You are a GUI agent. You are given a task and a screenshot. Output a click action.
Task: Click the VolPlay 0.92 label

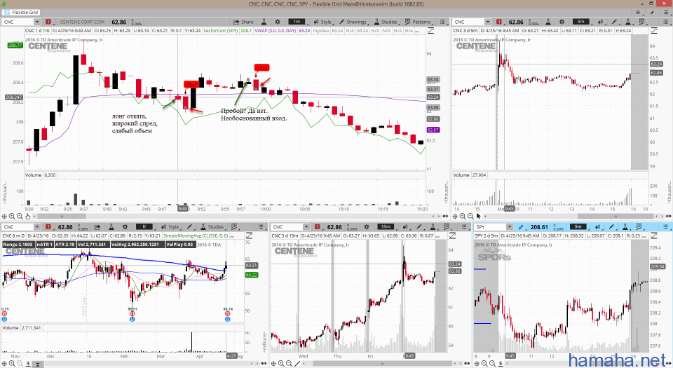pyautogui.click(x=180, y=245)
